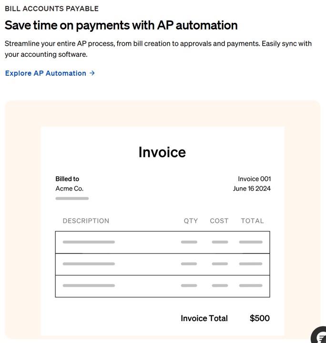The image size is (326, 343).
Task: Select the third invoice line item row
Action: pos(162,286)
